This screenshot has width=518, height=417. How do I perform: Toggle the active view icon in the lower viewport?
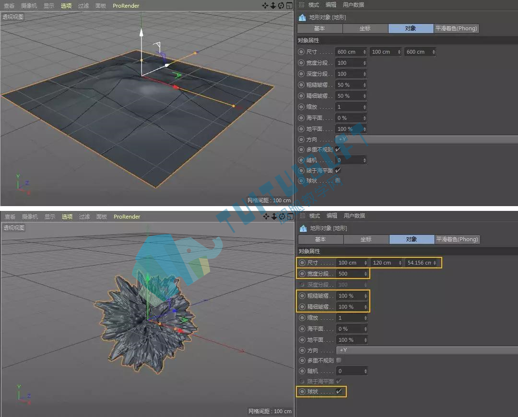pos(290,217)
